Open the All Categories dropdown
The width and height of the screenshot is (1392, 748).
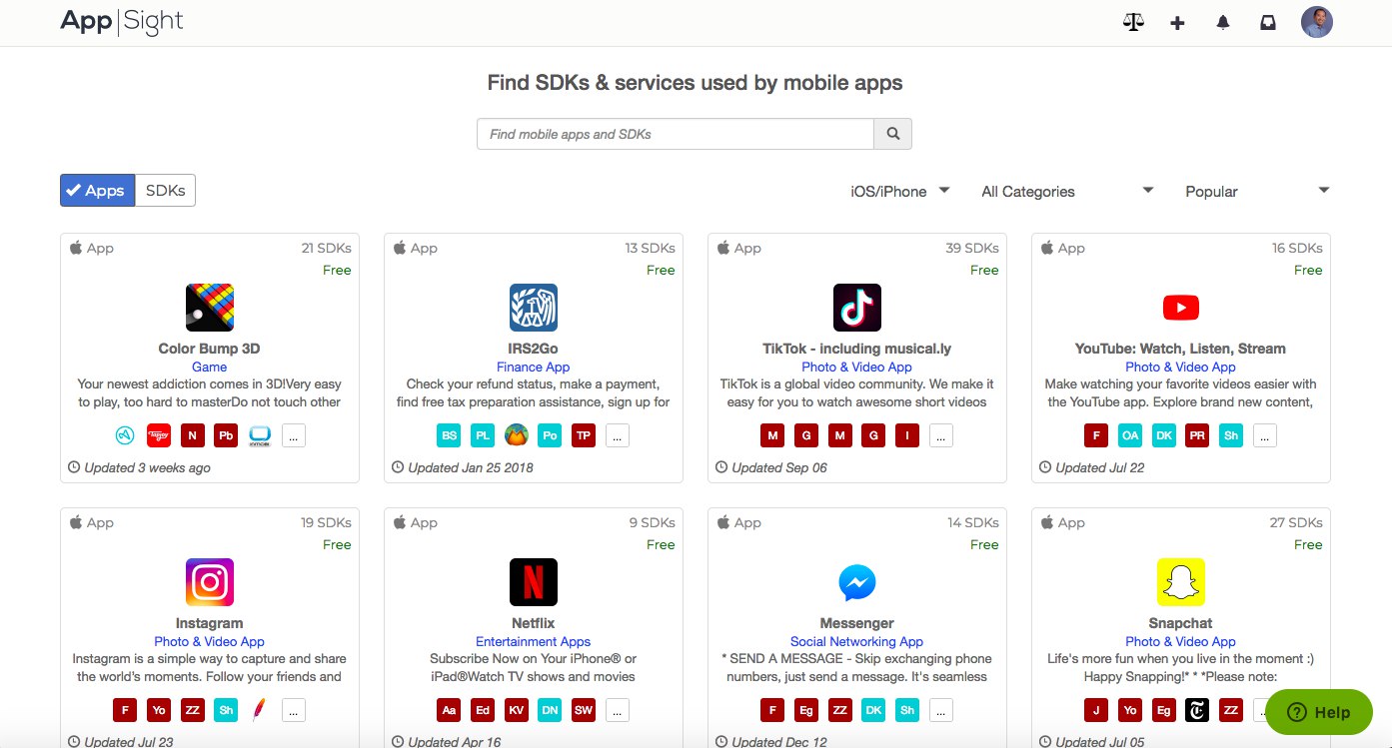click(1067, 192)
